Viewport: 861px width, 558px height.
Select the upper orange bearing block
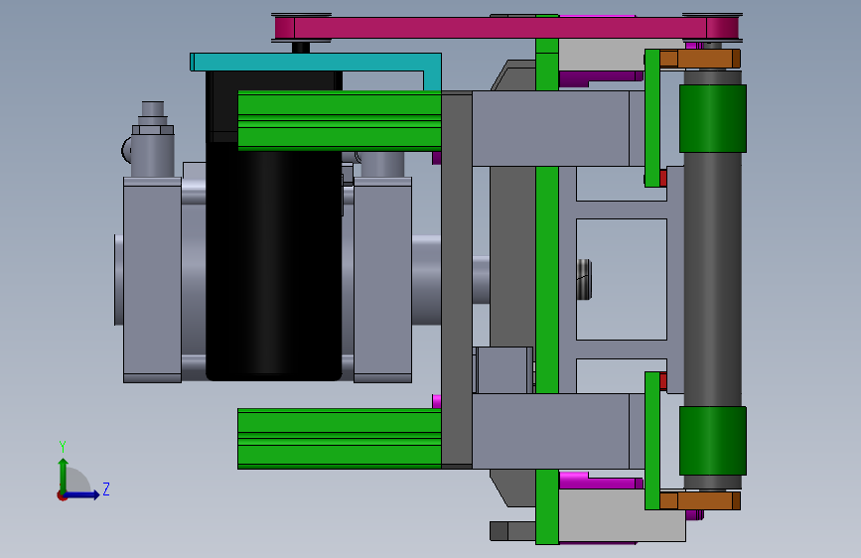tap(699, 59)
